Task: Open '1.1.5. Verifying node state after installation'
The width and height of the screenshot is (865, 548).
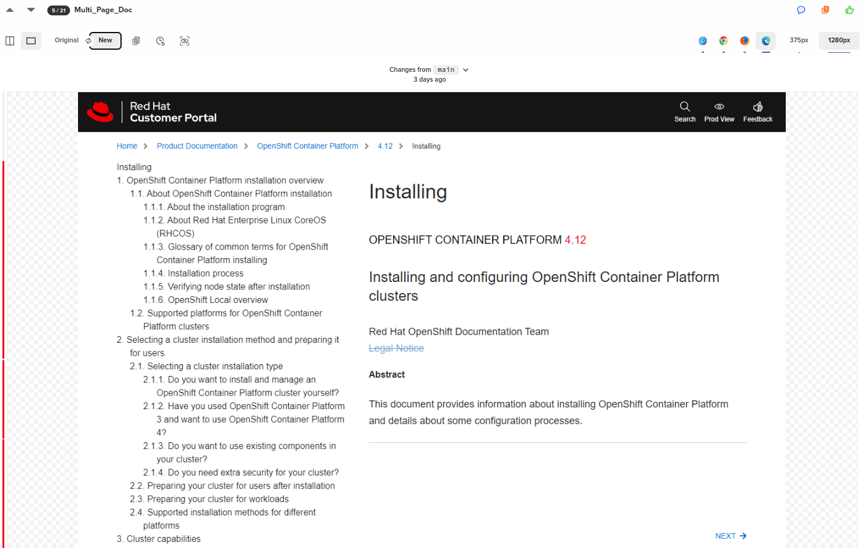Action: (x=227, y=287)
